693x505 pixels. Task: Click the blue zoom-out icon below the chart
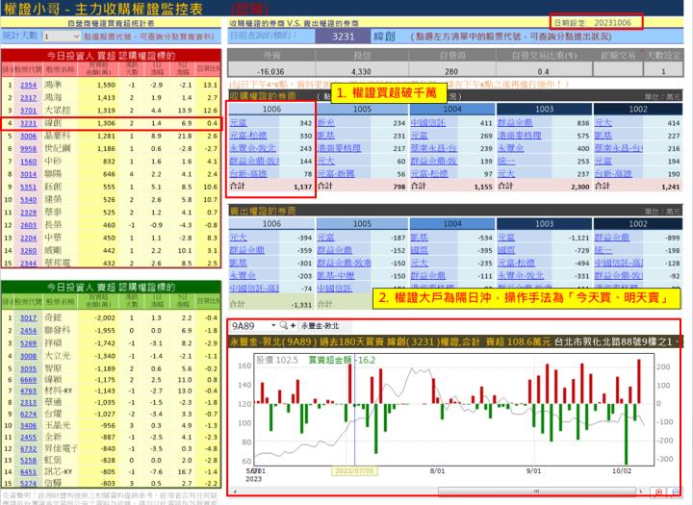point(676,492)
